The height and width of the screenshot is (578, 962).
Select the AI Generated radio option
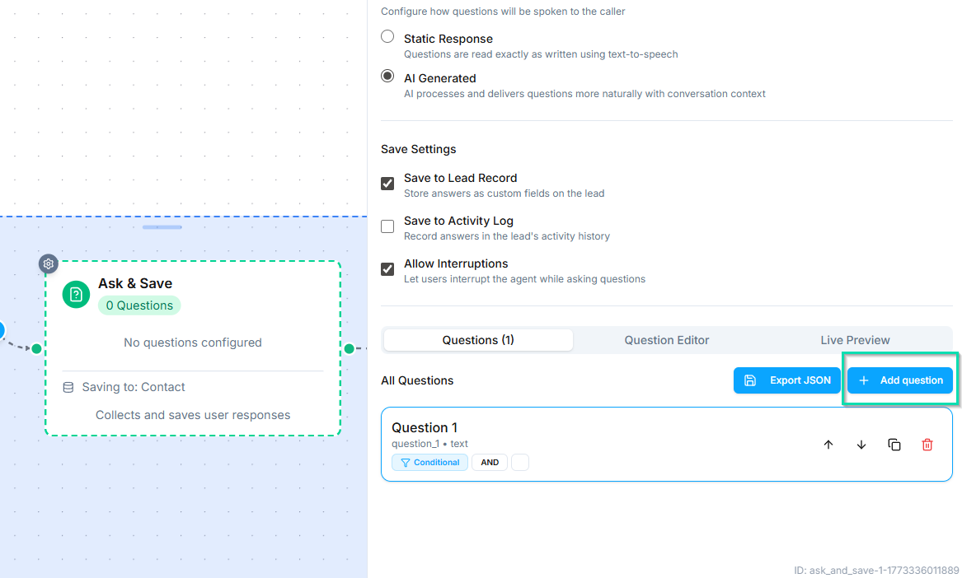tap(387, 77)
